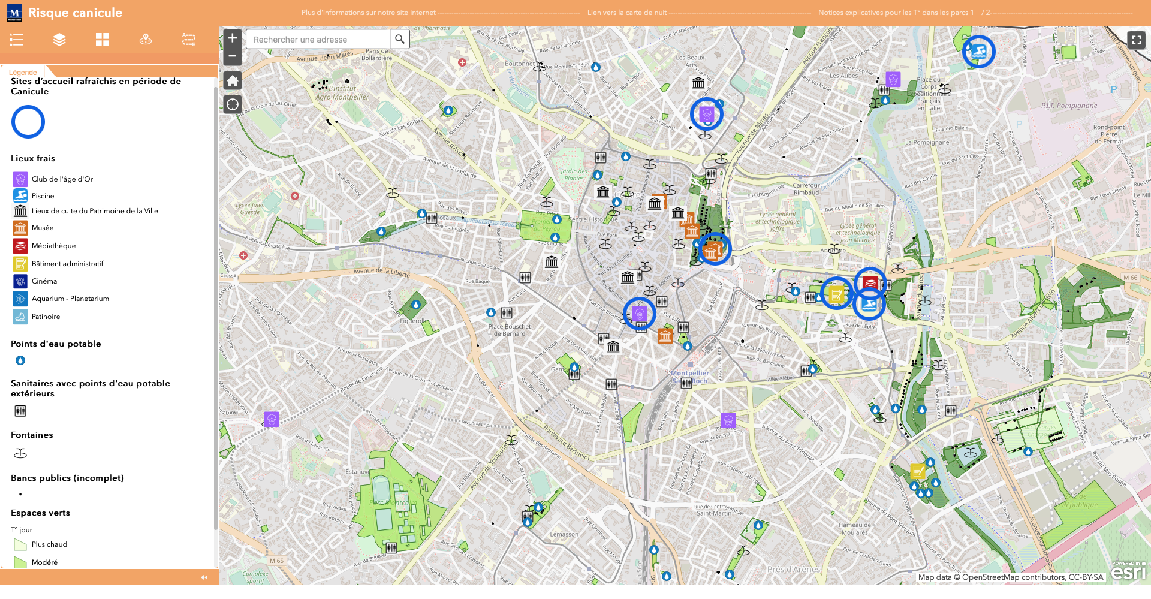Open the 'Plus d'informations sur notre site internet' link

click(368, 13)
